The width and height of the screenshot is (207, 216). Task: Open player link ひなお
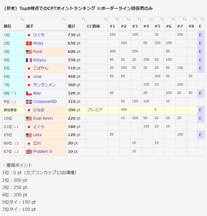(39, 110)
